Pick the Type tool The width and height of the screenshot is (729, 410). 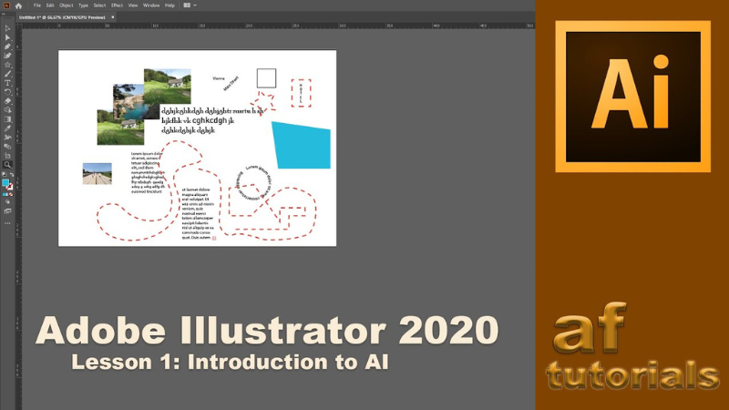(7, 83)
